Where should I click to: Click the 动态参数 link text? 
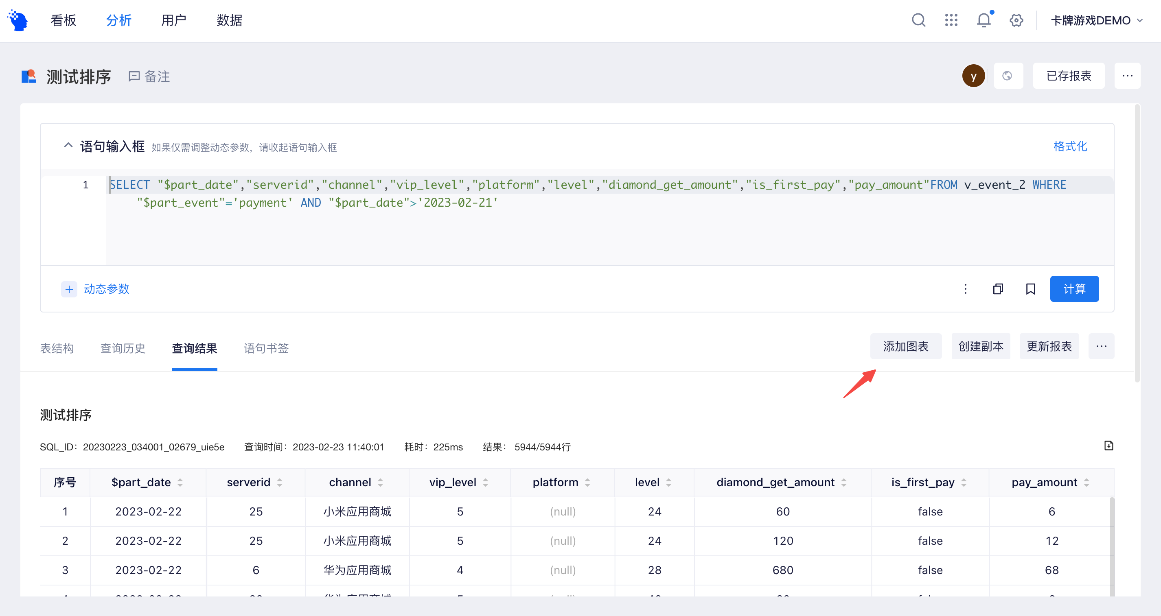(107, 289)
